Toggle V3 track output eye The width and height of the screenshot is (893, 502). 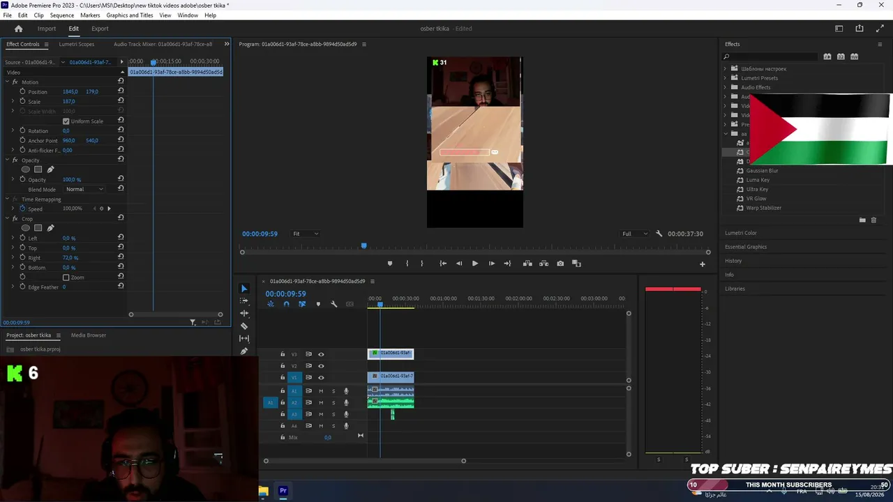click(x=321, y=354)
